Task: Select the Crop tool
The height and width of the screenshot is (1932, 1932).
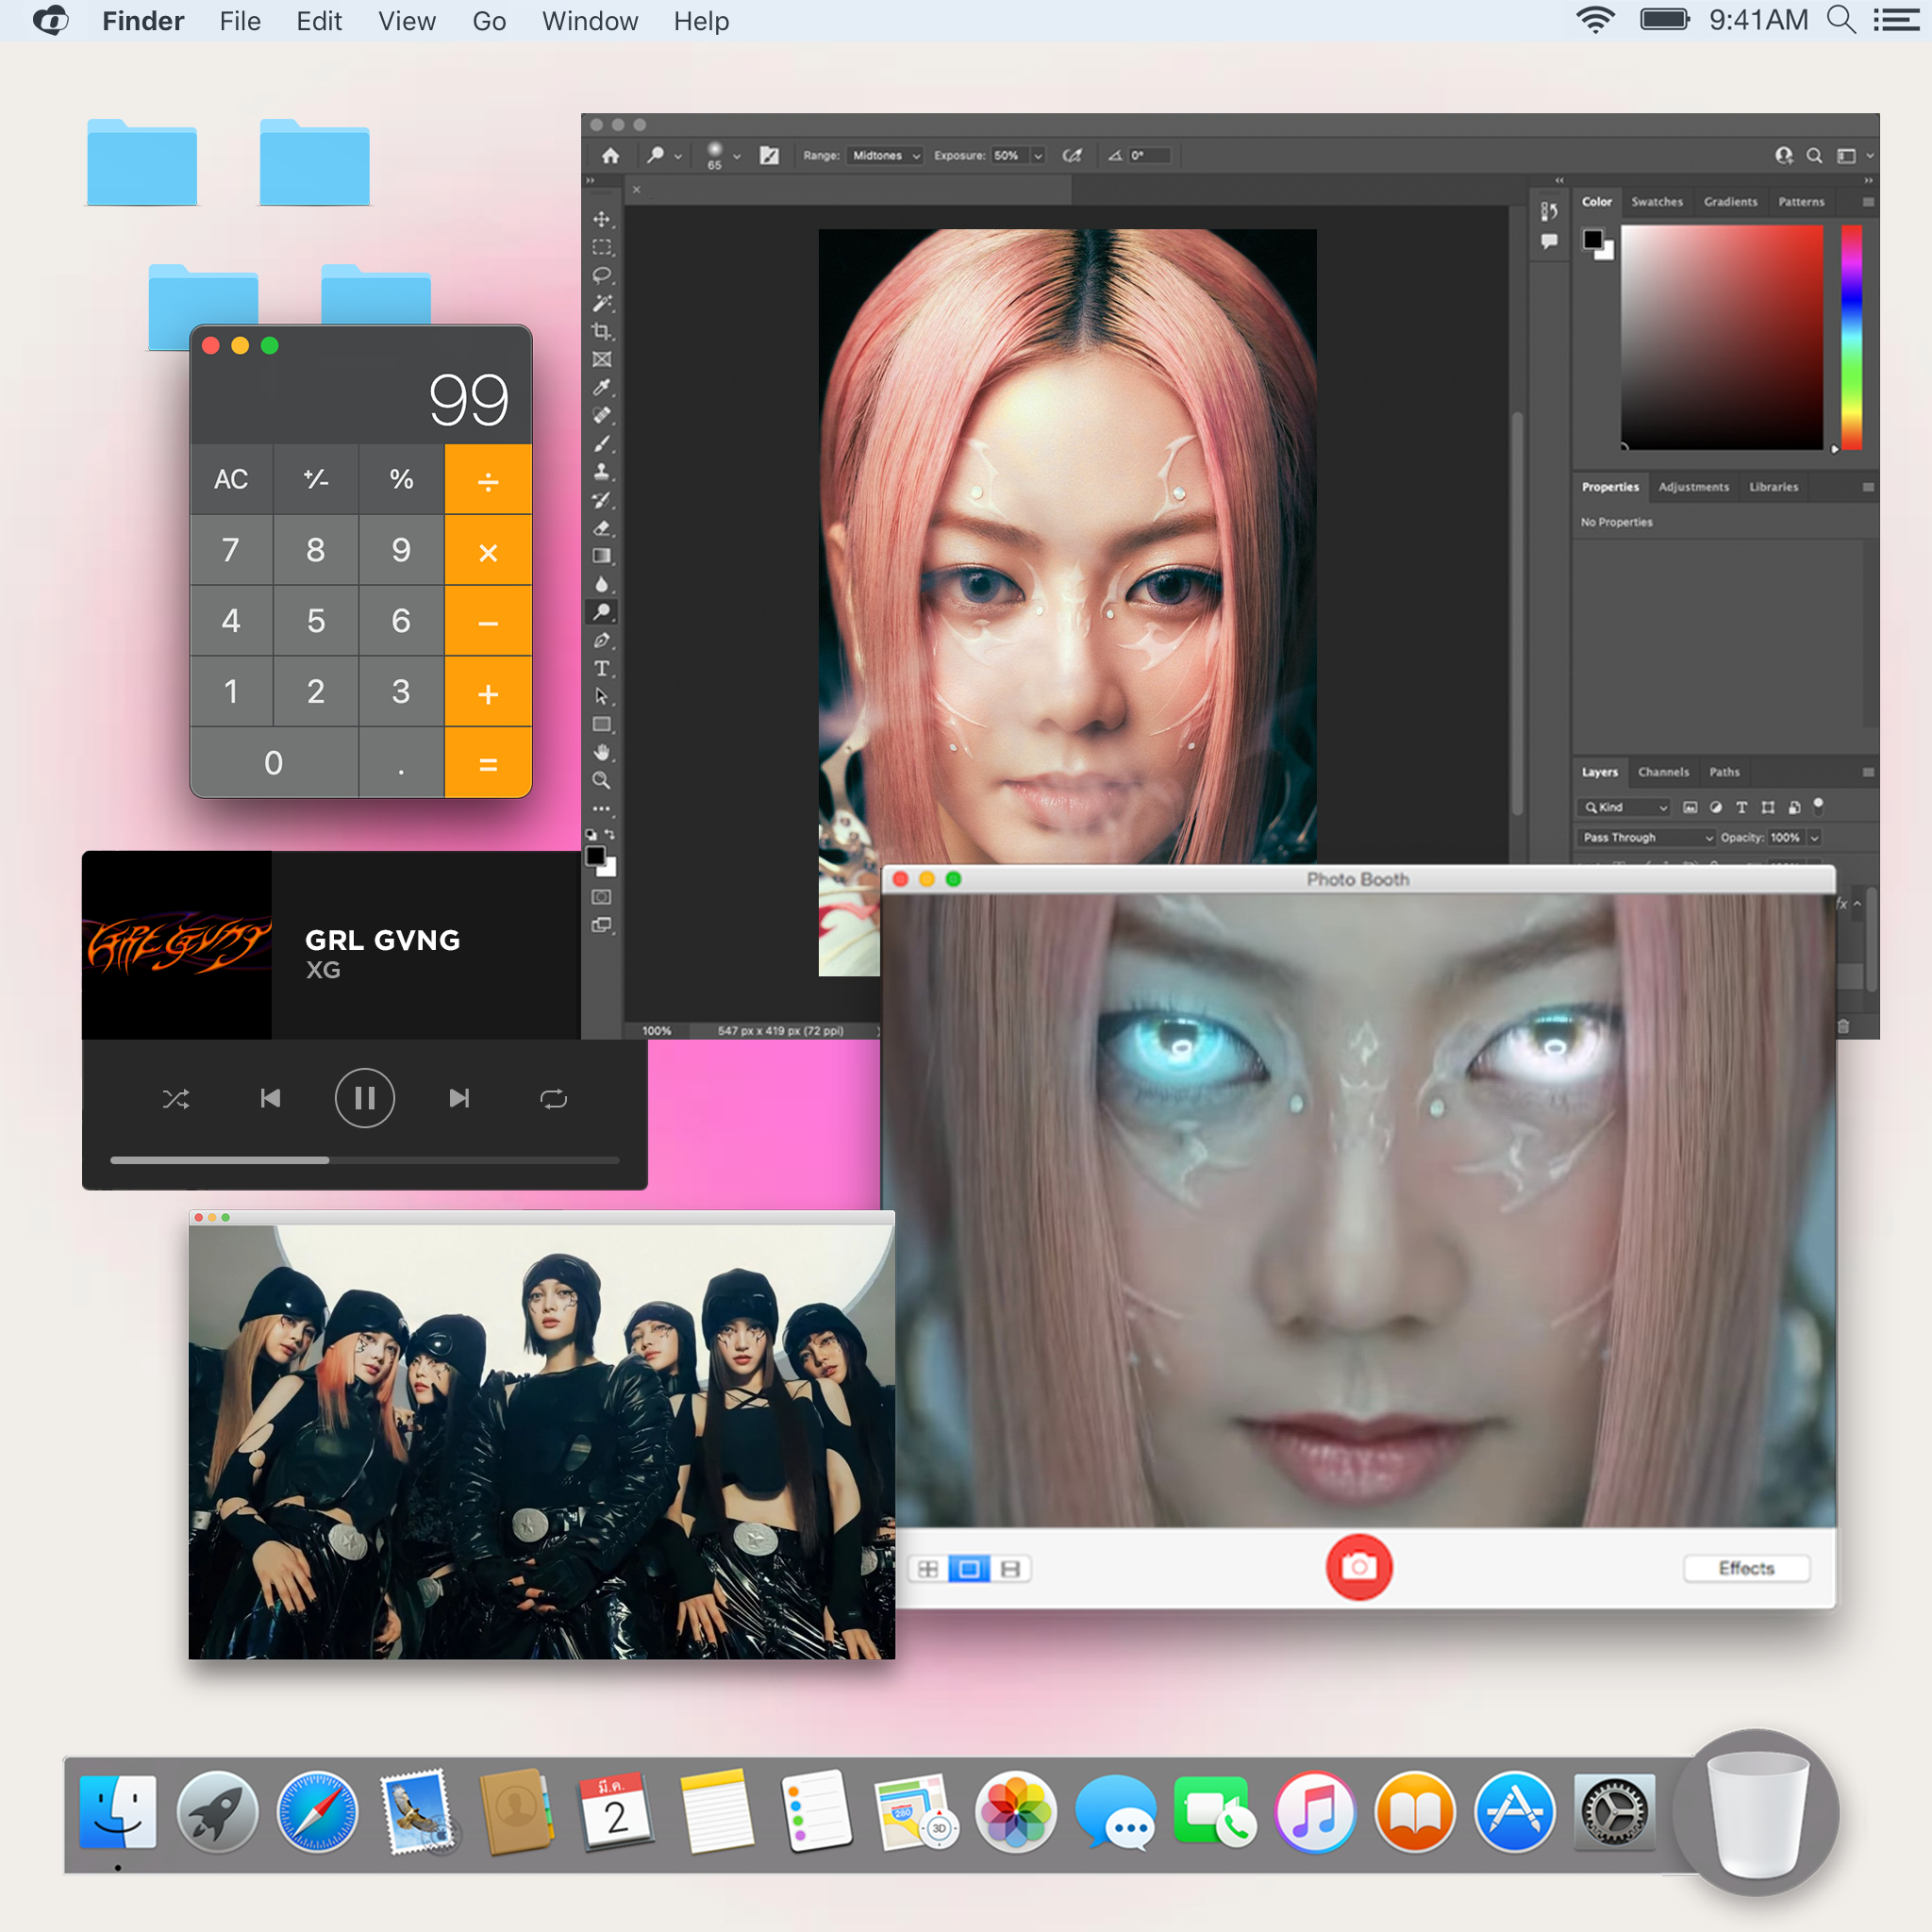Action: 601,331
